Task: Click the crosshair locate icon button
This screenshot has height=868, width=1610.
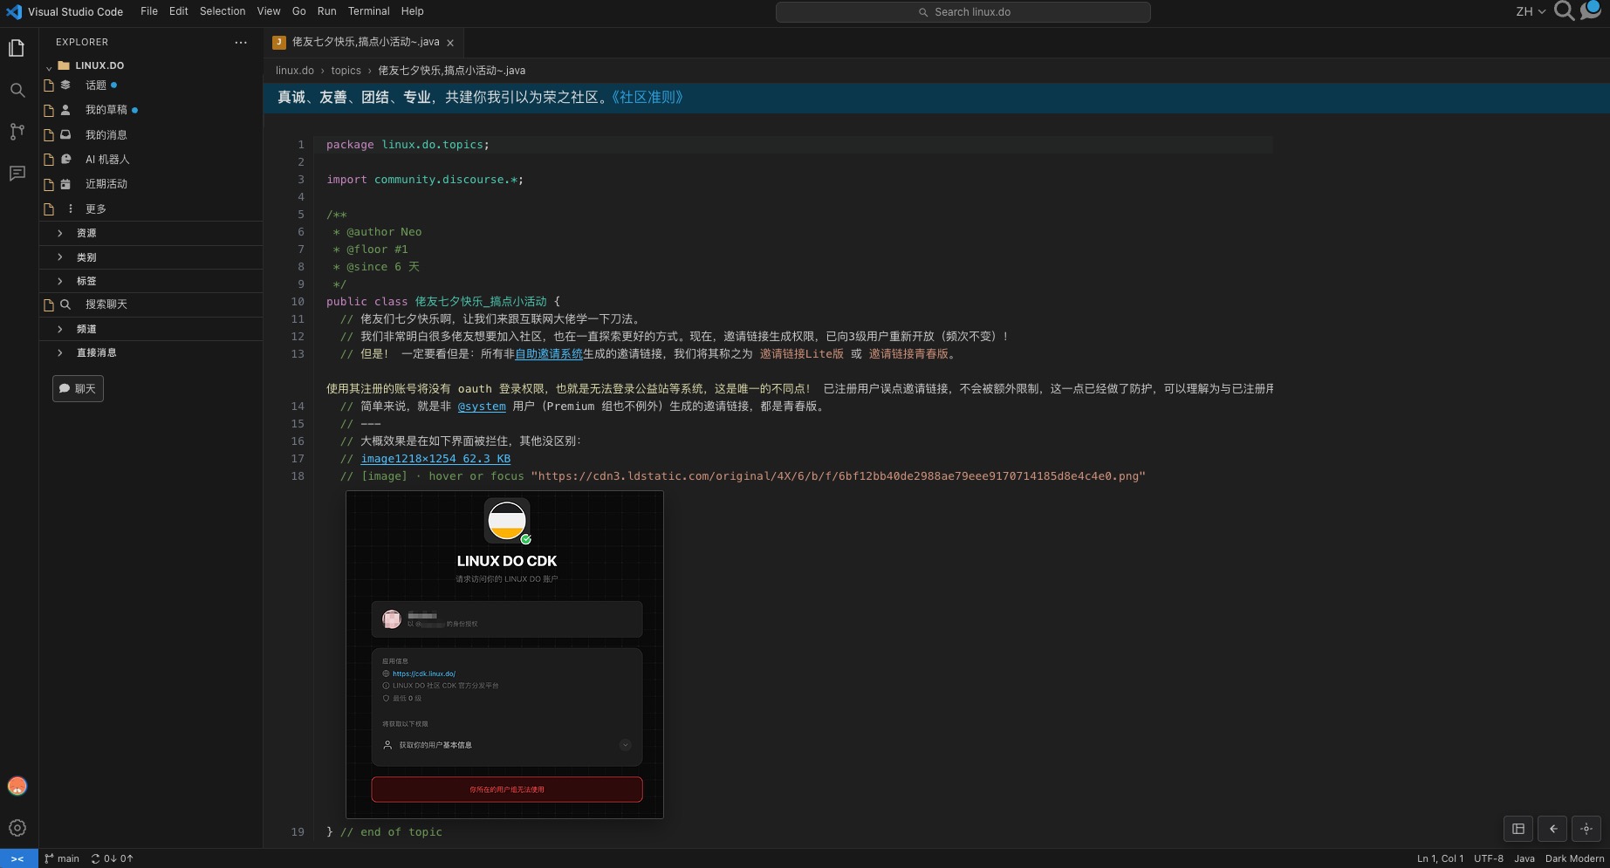Action: [x=1586, y=829]
